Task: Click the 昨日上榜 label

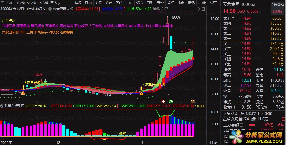Action: pos(26,32)
